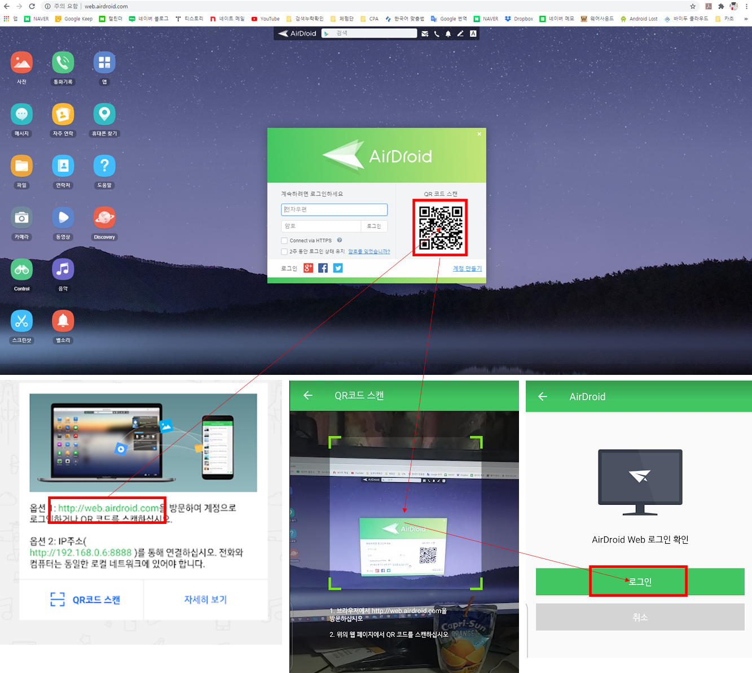Image resolution: width=752 pixels, height=673 pixels.
Task: Tap the 자세히 보기 button
Action: (205, 600)
